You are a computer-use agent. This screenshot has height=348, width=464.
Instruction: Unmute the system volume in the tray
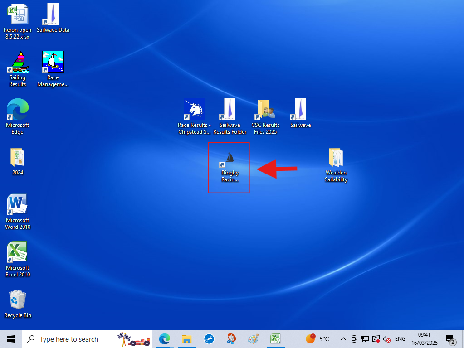(386, 338)
